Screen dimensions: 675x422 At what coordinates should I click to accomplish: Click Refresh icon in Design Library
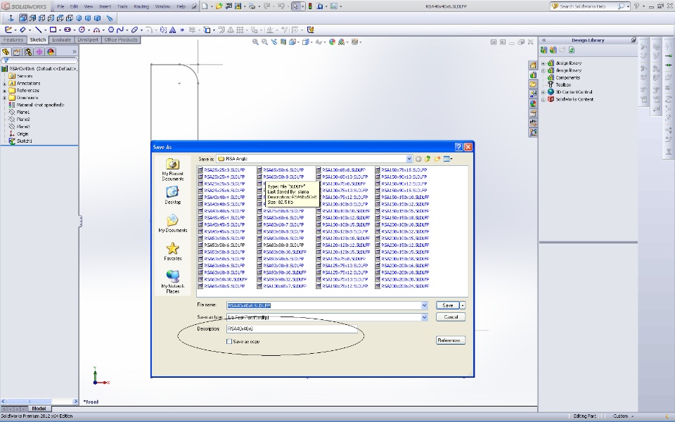(572, 50)
